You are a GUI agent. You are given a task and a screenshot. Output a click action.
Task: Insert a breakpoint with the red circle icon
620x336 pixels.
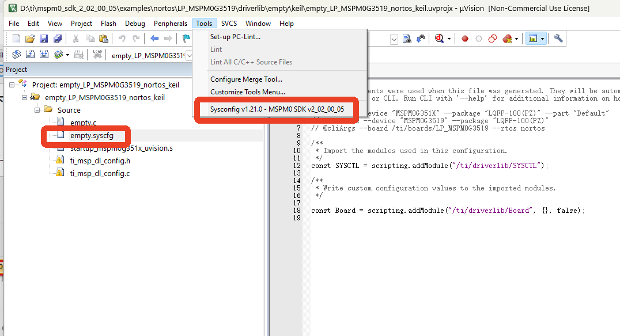(465, 39)
